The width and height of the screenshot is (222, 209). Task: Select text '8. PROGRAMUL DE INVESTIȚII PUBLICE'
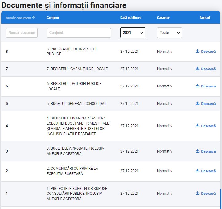pos(72,52)
